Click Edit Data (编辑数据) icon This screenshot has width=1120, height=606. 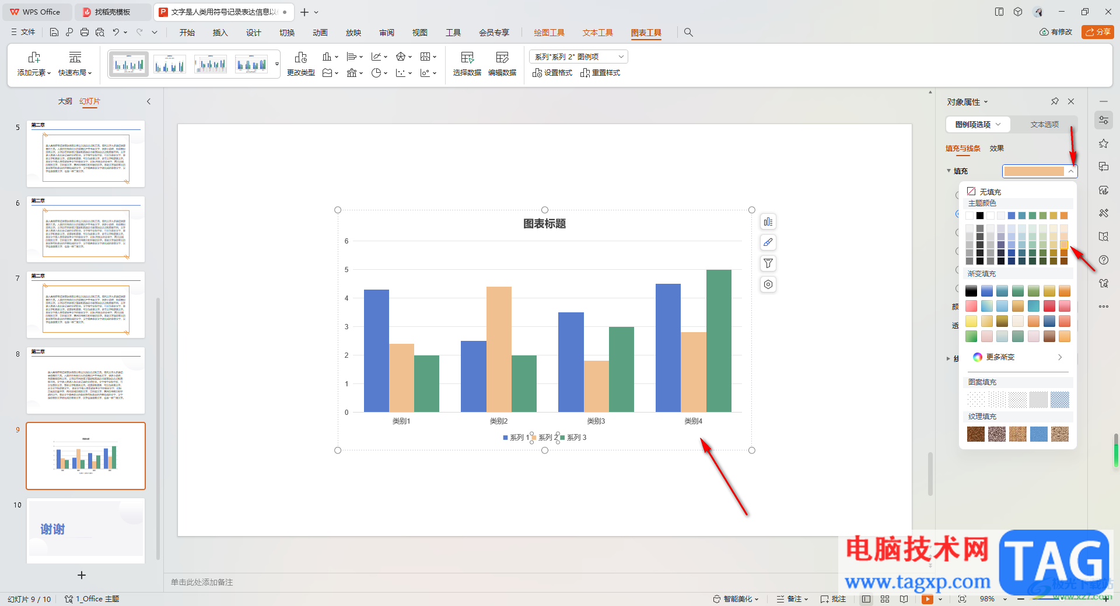[502, 58]
